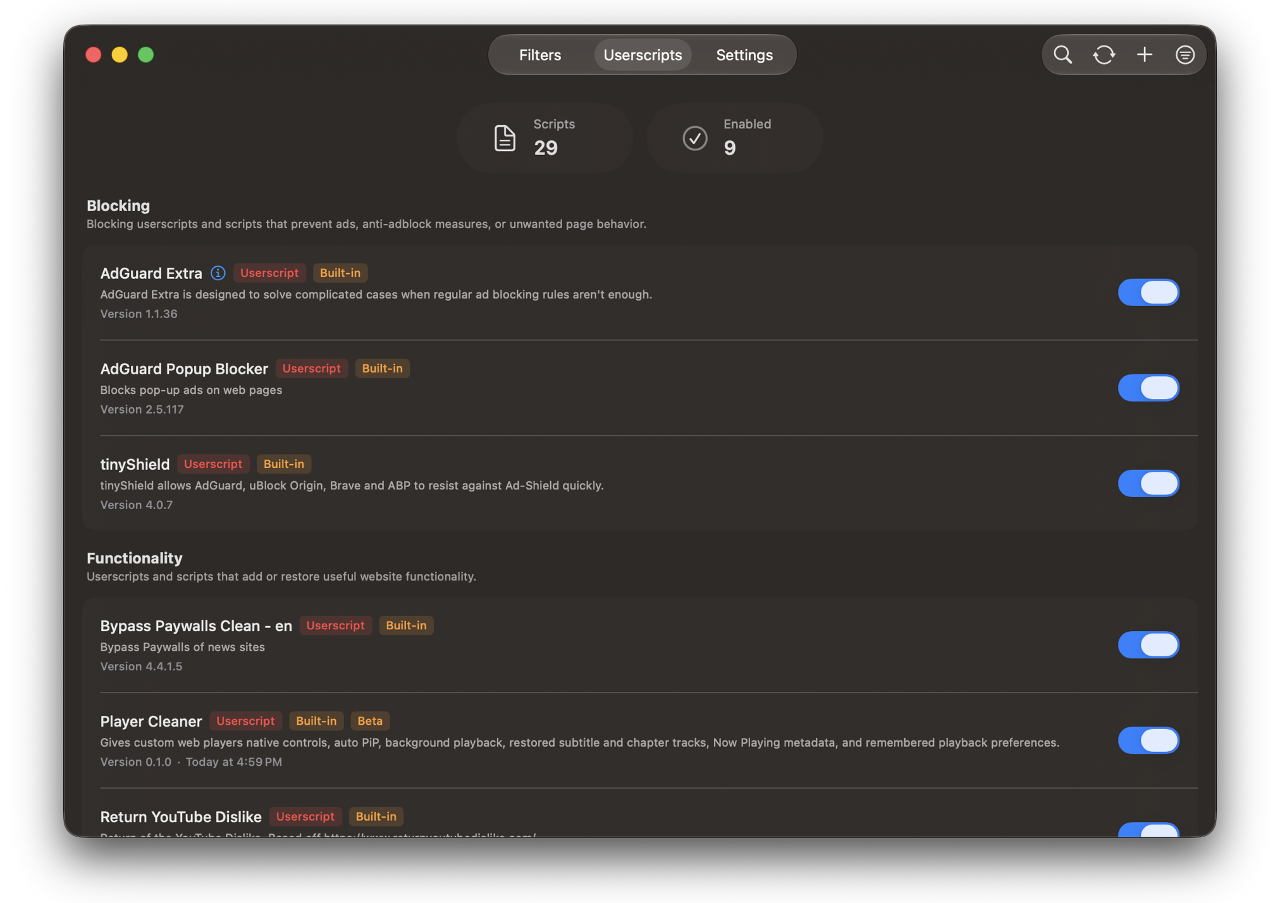
Task: Click the Beta tag on Player Cleaner
Action: coord(370,720)
